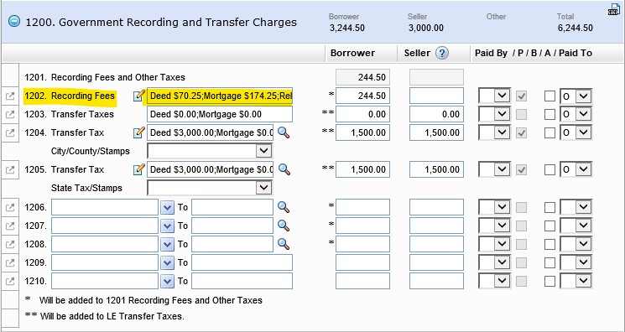Click 1202 Borrower amount 244.50 field
The height and width of the screenshot is (332, 625).
(x=362, y=96)
